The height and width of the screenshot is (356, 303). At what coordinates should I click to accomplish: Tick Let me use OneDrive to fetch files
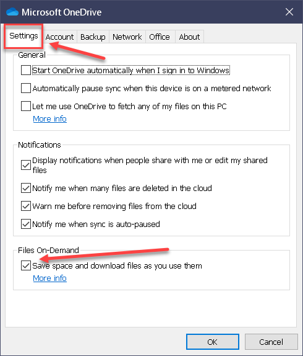(x=26, y=106)
